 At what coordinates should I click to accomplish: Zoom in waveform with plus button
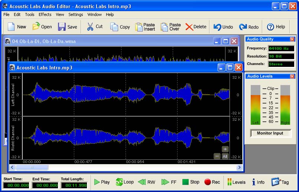(x=225, y=149)
